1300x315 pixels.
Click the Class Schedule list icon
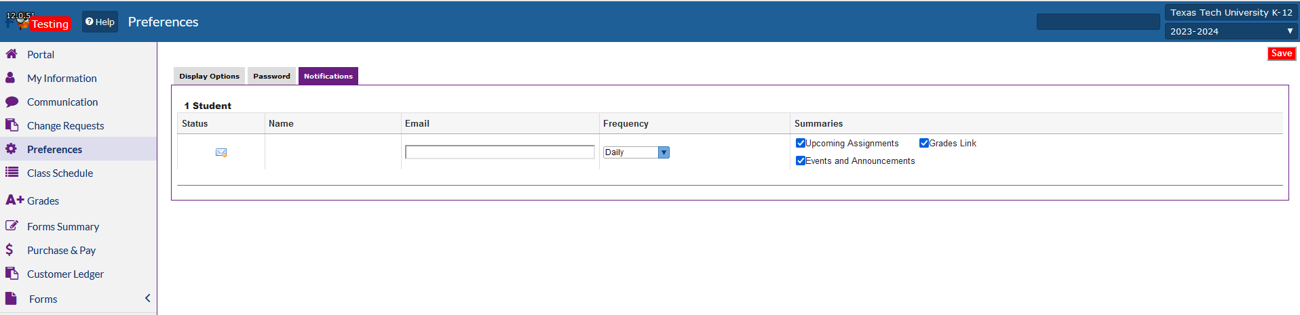coord(12,172)
